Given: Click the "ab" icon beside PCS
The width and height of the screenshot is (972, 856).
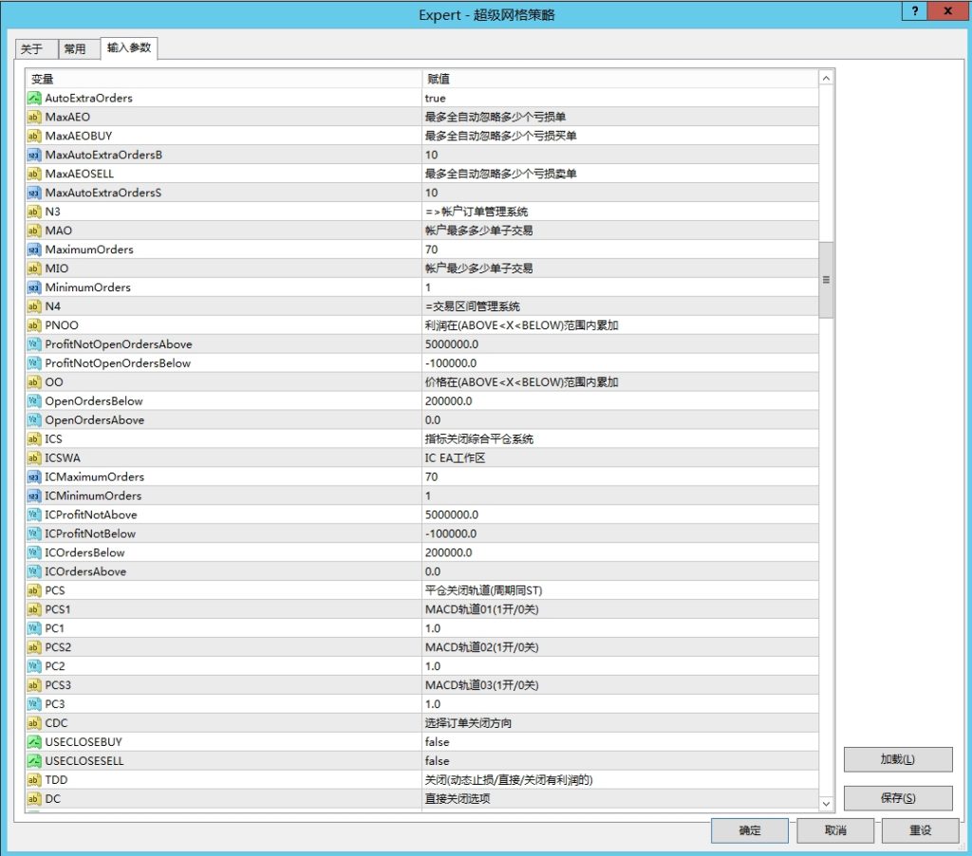Looking at the screenshot, I should [33, 590].
